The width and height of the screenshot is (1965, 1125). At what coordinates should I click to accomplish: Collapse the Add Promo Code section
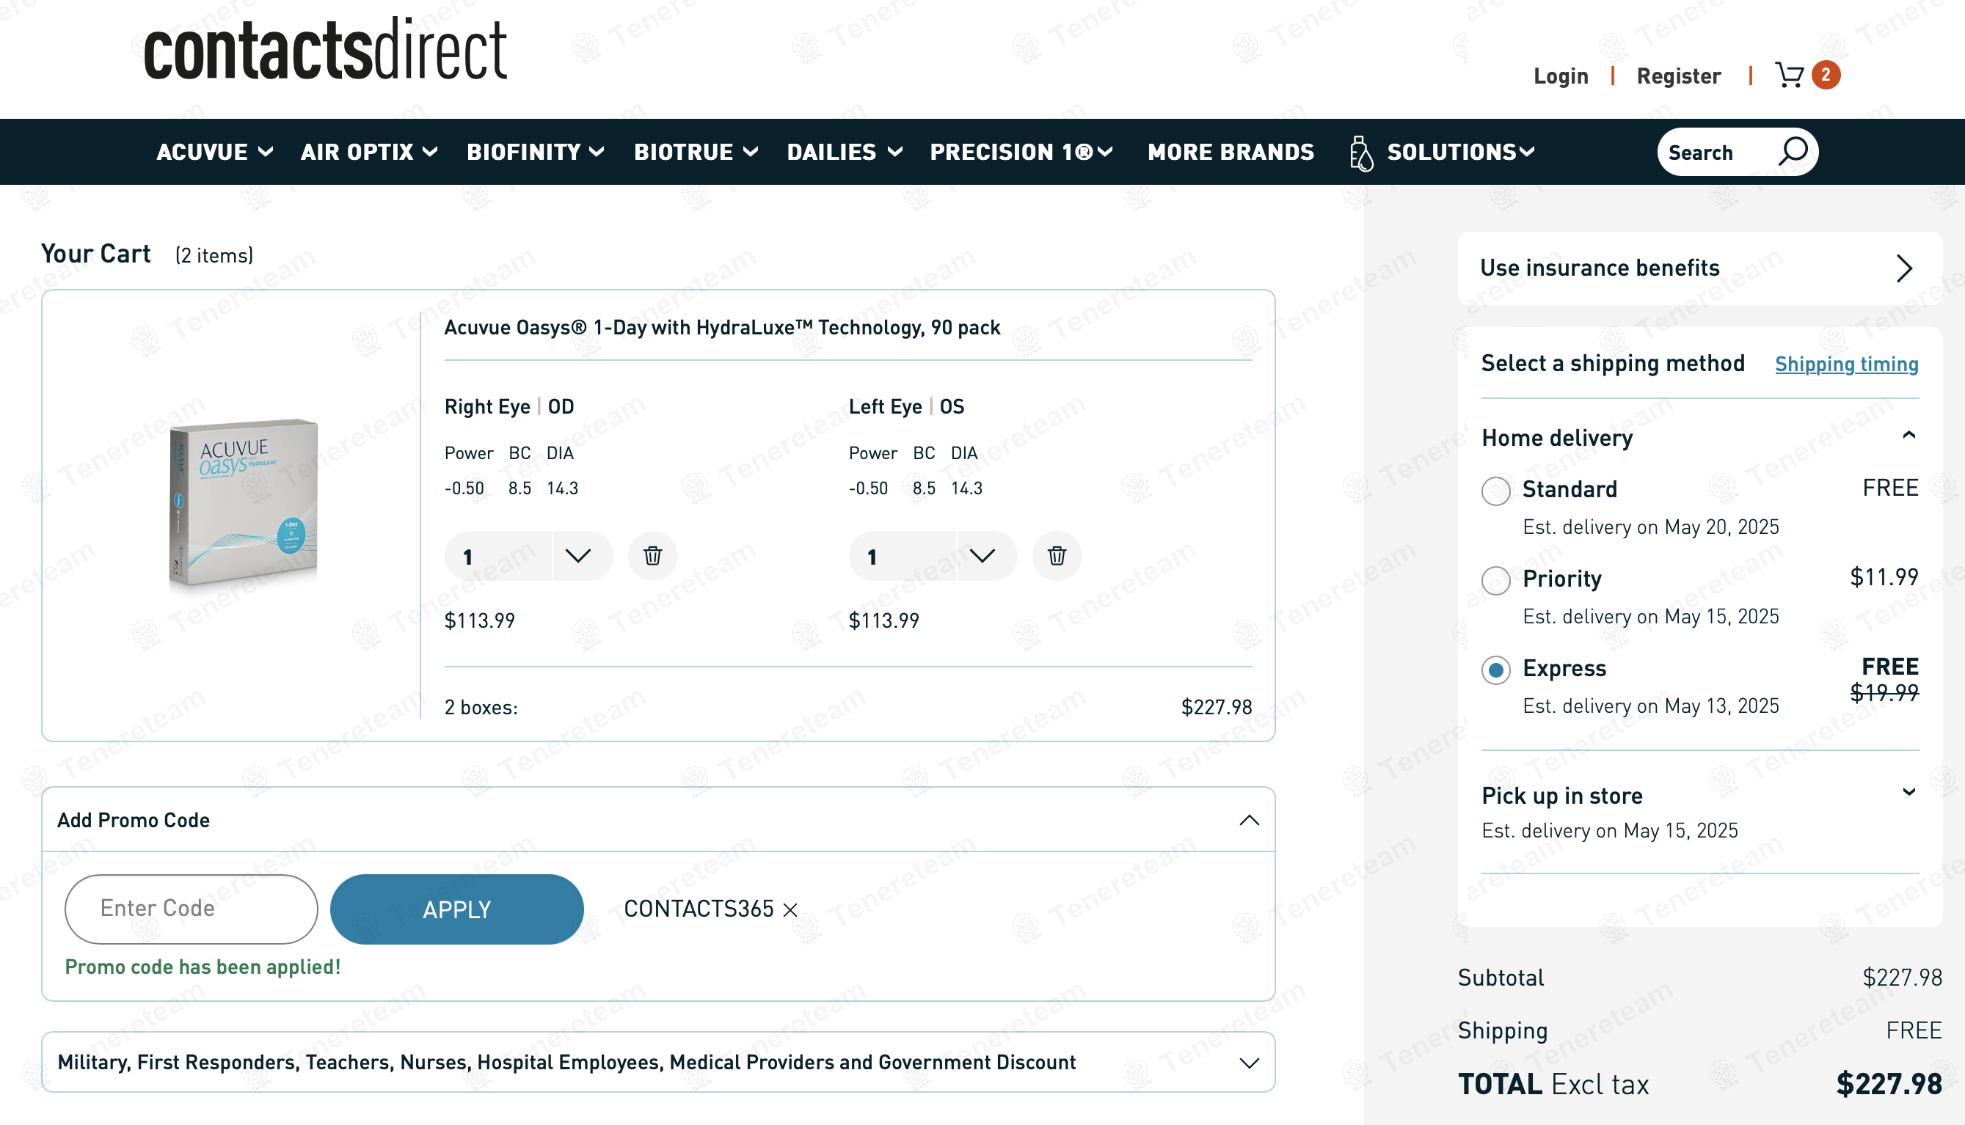click(x=1249, y=820)
